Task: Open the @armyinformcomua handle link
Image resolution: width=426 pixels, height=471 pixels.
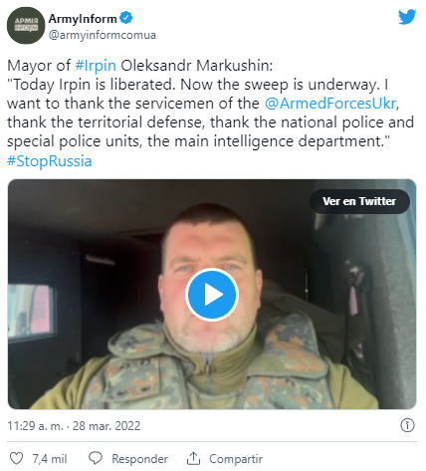Action: click(103, 35)
